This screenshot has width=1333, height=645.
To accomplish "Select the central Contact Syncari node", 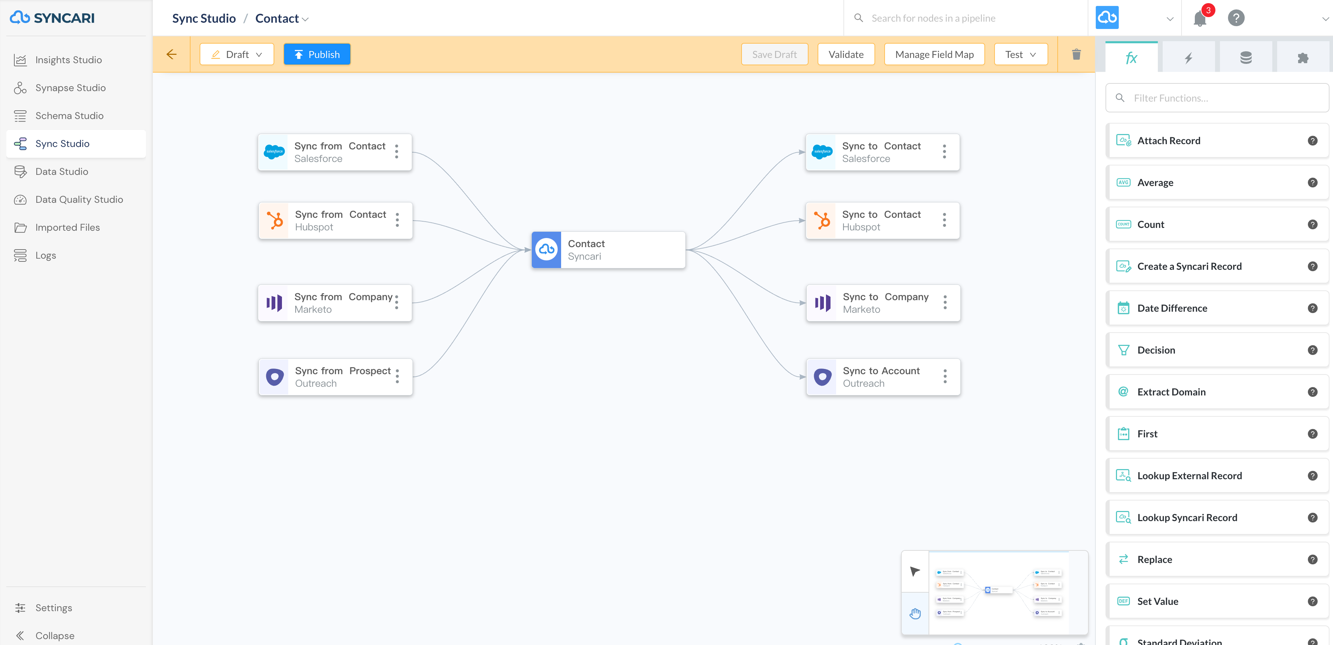I will [609, 250].
